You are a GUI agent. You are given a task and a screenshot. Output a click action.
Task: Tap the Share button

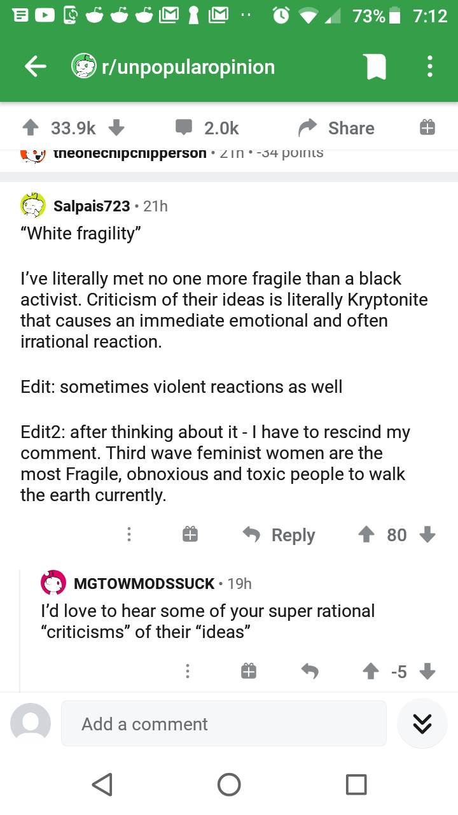click(x=337, y=128)
